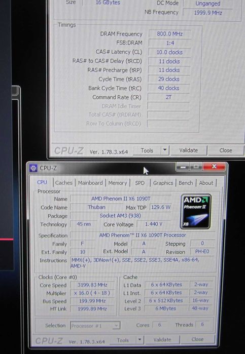This screenshot has height=354, width=245.
Task: Click the Cycle Time (tRAS) value 29 clocks
Action: [169, 79]
